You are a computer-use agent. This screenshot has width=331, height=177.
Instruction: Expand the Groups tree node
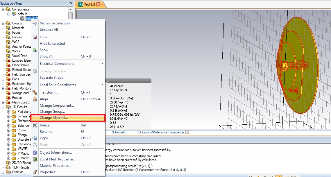[x=3, y=23]
